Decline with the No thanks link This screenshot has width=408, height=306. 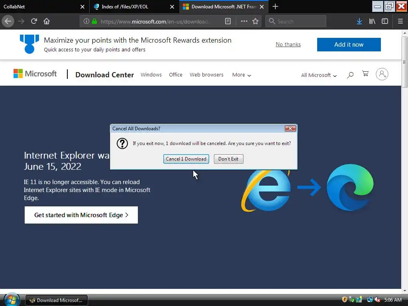288,45
